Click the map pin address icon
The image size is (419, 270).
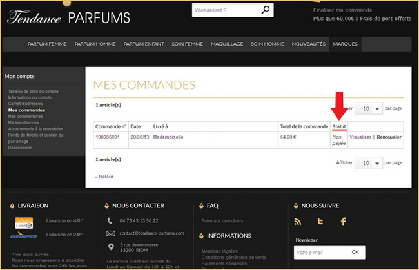point(111,247)
